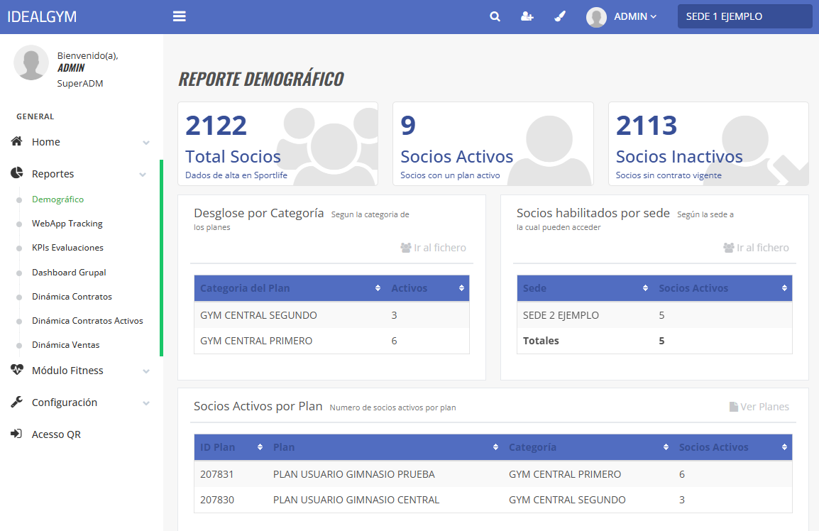The height and width of the screenshot is (531, 819).
Task: Click the SuperADM role label
Action: pos(80,83)
